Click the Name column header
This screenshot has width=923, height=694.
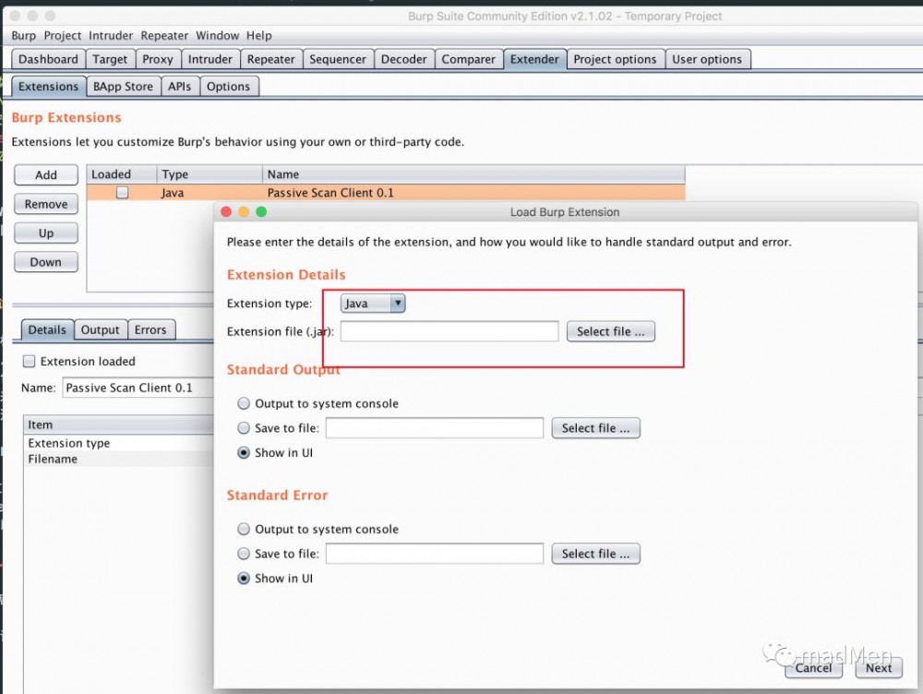(473, 174)
